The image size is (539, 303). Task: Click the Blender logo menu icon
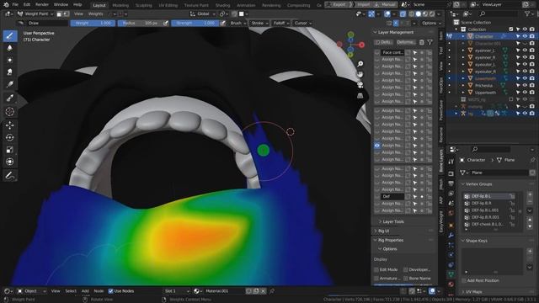click(6, 5)
